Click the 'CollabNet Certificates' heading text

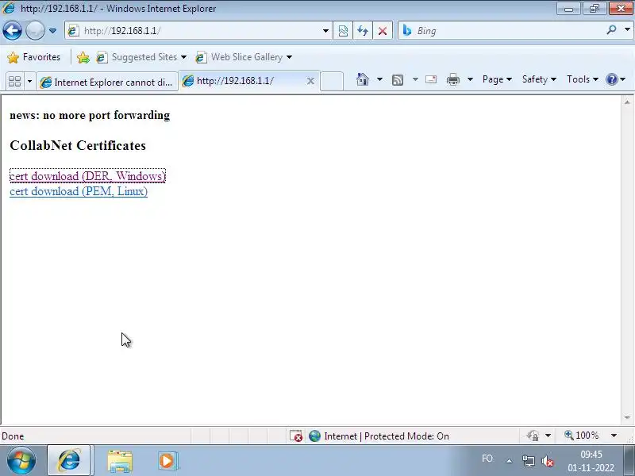point(78,145)
